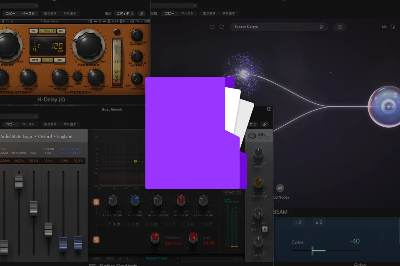Click the H-Delay Save button
Image resolution: width=400 pixels, height=266 pixels.
pos(139,21)
